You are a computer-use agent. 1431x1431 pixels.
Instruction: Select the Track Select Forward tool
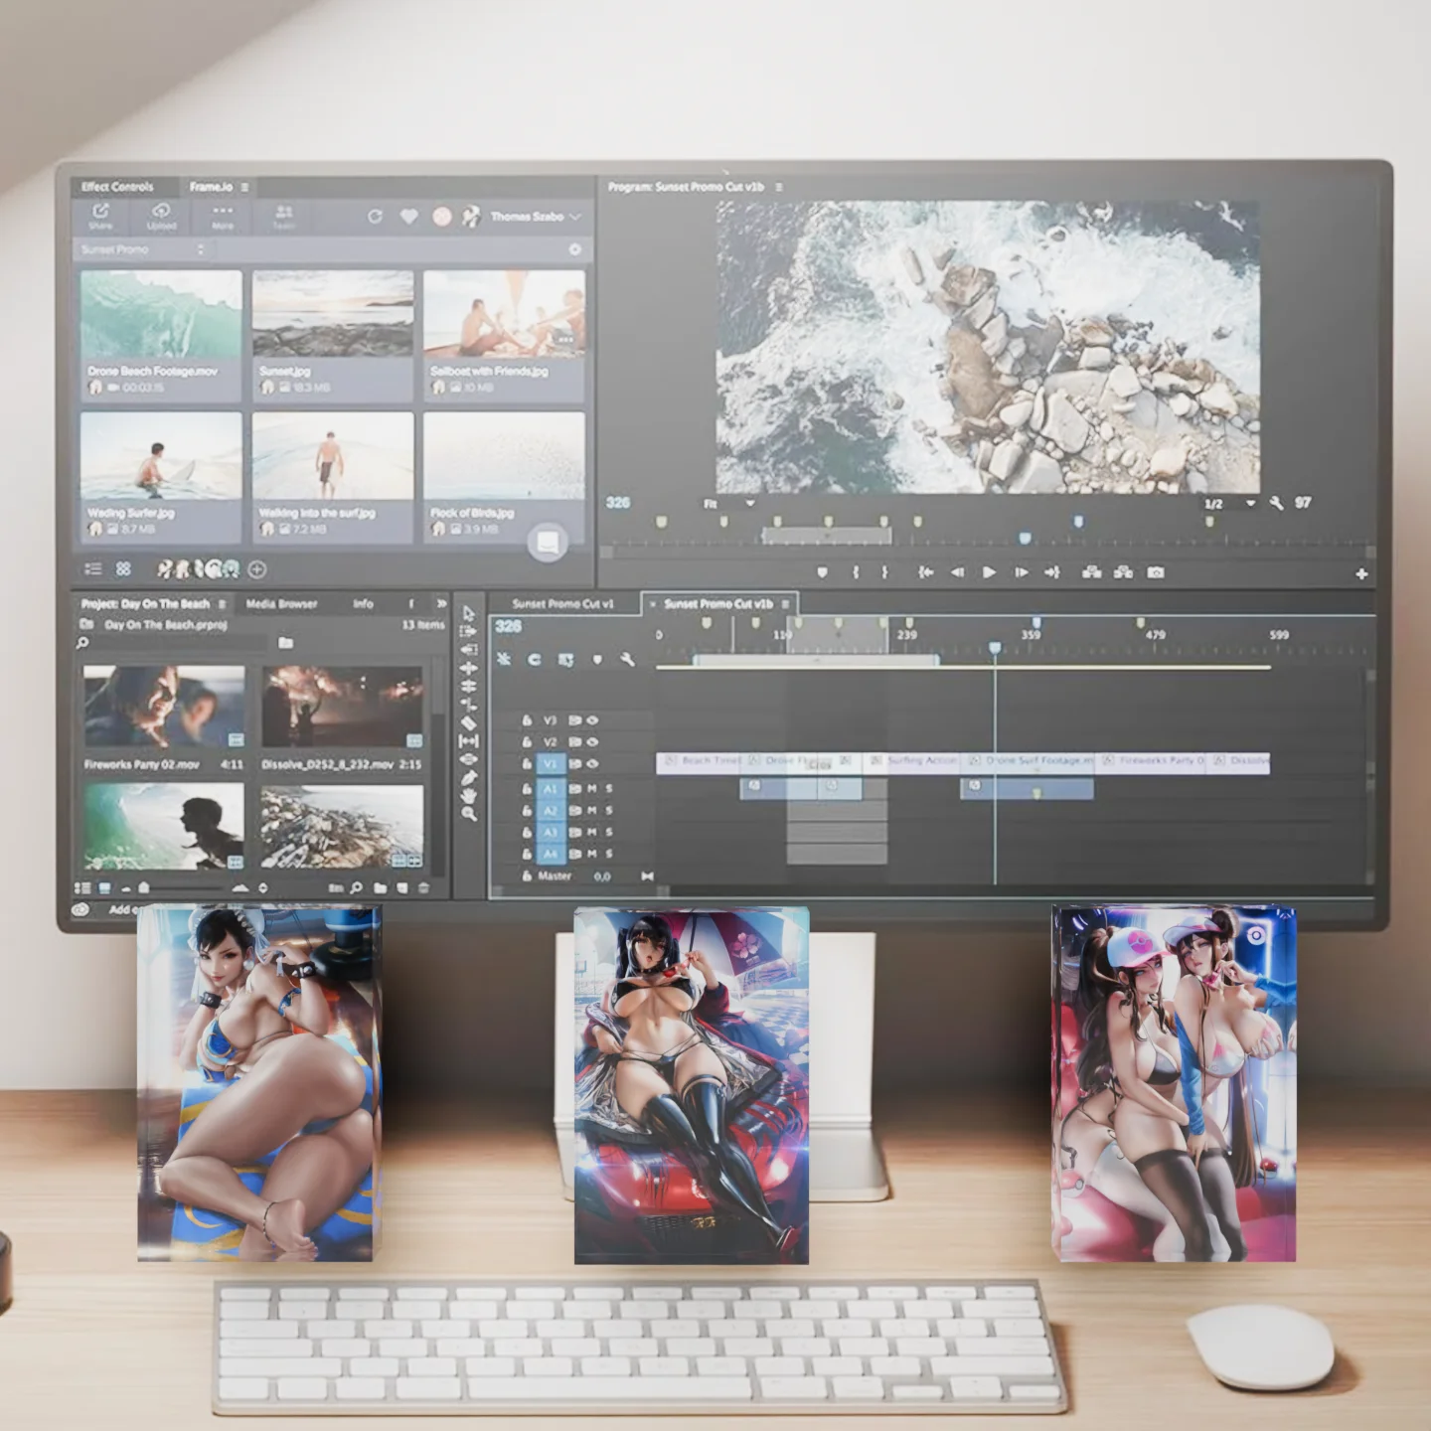pos(468,631)
